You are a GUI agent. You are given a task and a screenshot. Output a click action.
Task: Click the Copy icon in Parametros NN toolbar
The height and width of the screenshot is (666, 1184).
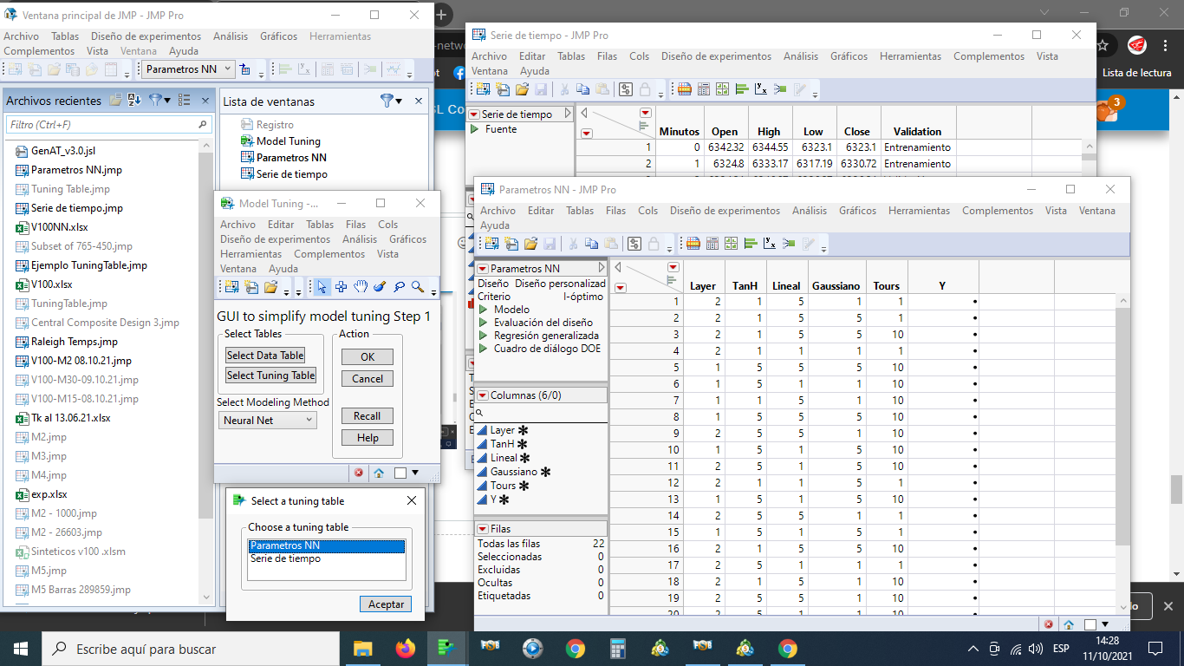point(591,243)
